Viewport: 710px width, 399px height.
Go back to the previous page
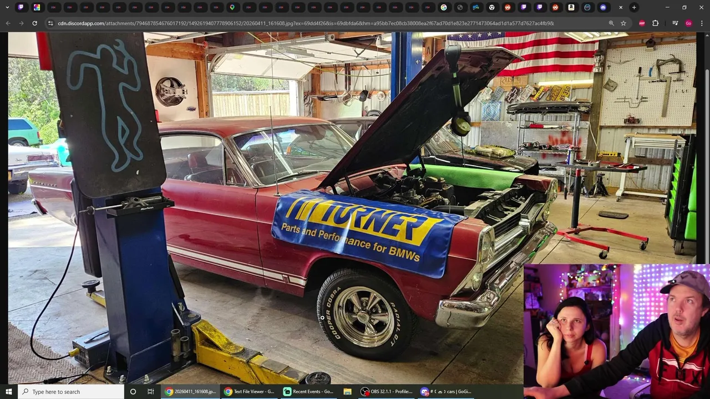point(8,23)
